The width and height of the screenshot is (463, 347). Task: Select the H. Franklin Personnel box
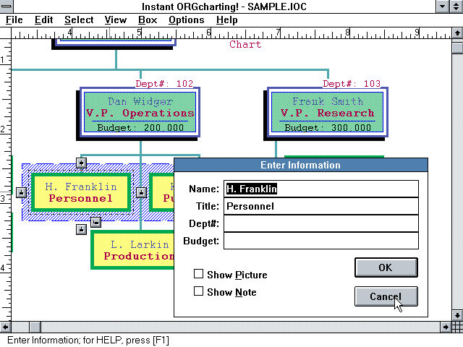(81, 192)
